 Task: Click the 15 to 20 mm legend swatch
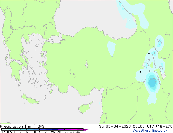[x=43, y=129]
